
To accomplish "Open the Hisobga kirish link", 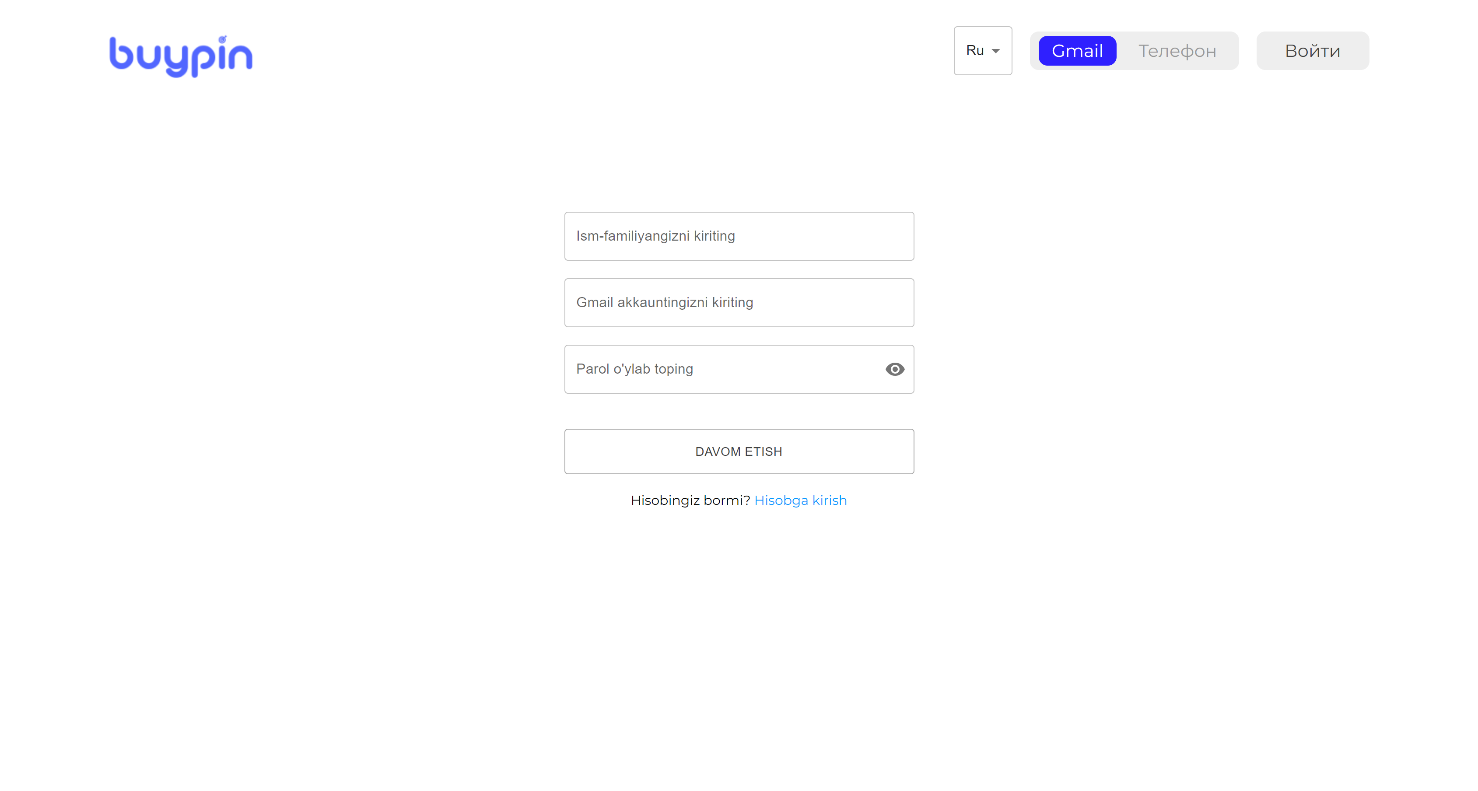I will click(x=800, y=500).
